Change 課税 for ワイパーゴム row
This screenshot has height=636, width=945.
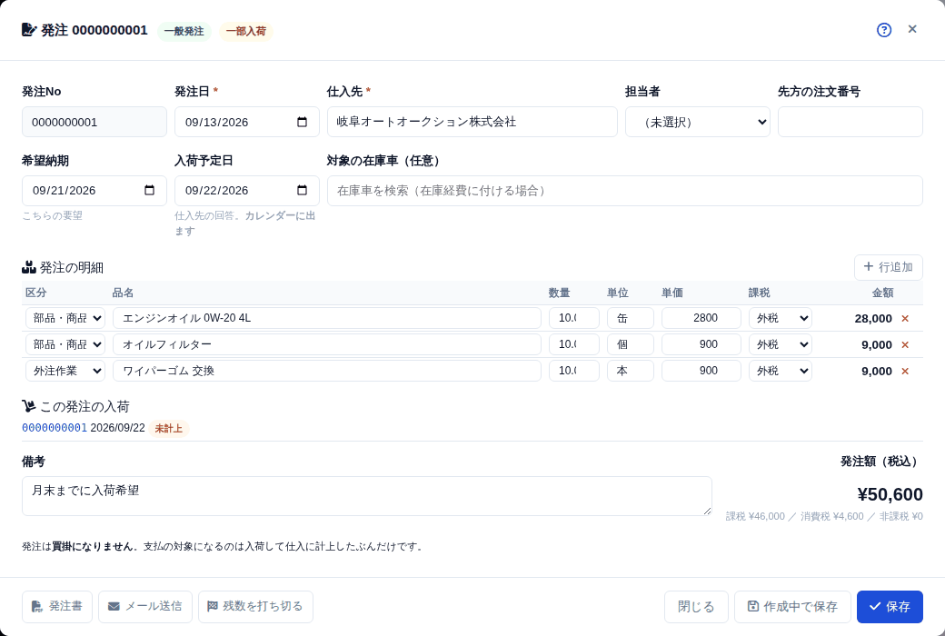coord(780,371)
